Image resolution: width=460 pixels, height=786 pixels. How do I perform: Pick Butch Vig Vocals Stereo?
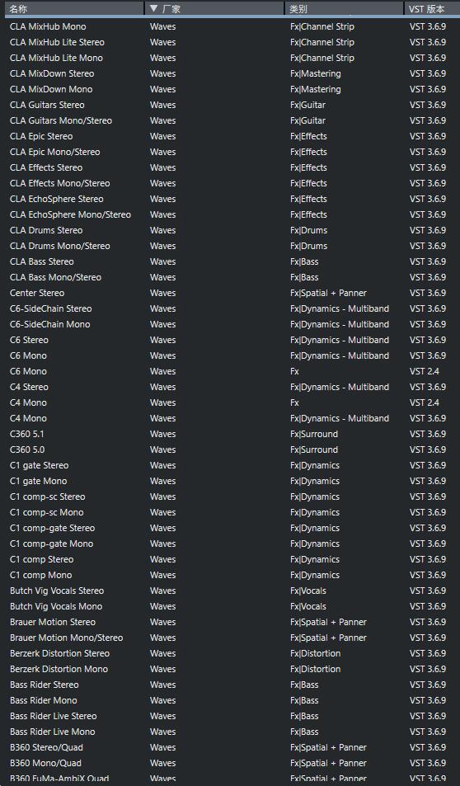coord(232,591)
